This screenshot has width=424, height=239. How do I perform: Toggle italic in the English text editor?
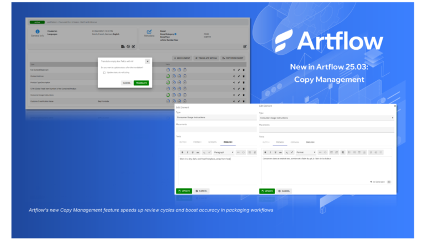coord(187,153)
